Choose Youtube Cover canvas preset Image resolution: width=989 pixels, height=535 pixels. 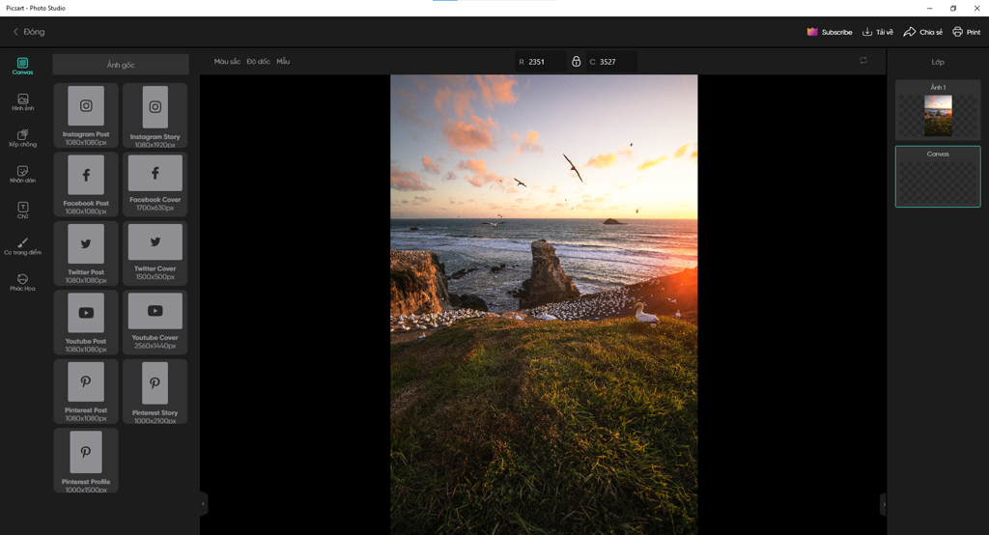[155, 322]
